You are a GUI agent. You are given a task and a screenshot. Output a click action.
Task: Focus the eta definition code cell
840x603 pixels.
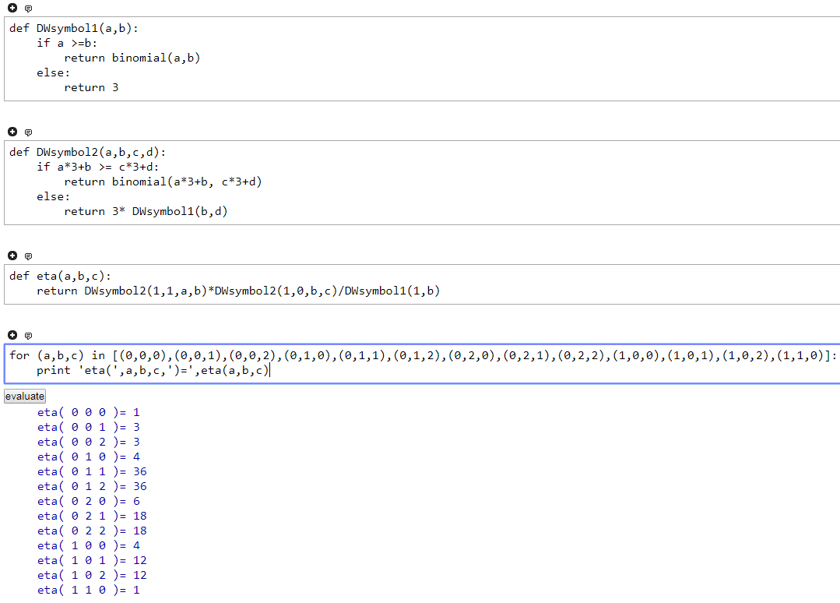(x=422, y=284)
